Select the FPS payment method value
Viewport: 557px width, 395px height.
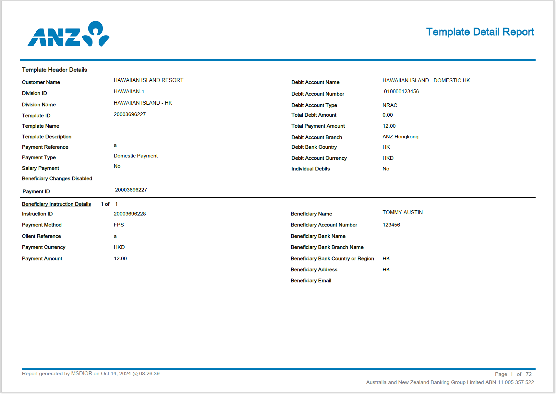(x=119, y=225)
